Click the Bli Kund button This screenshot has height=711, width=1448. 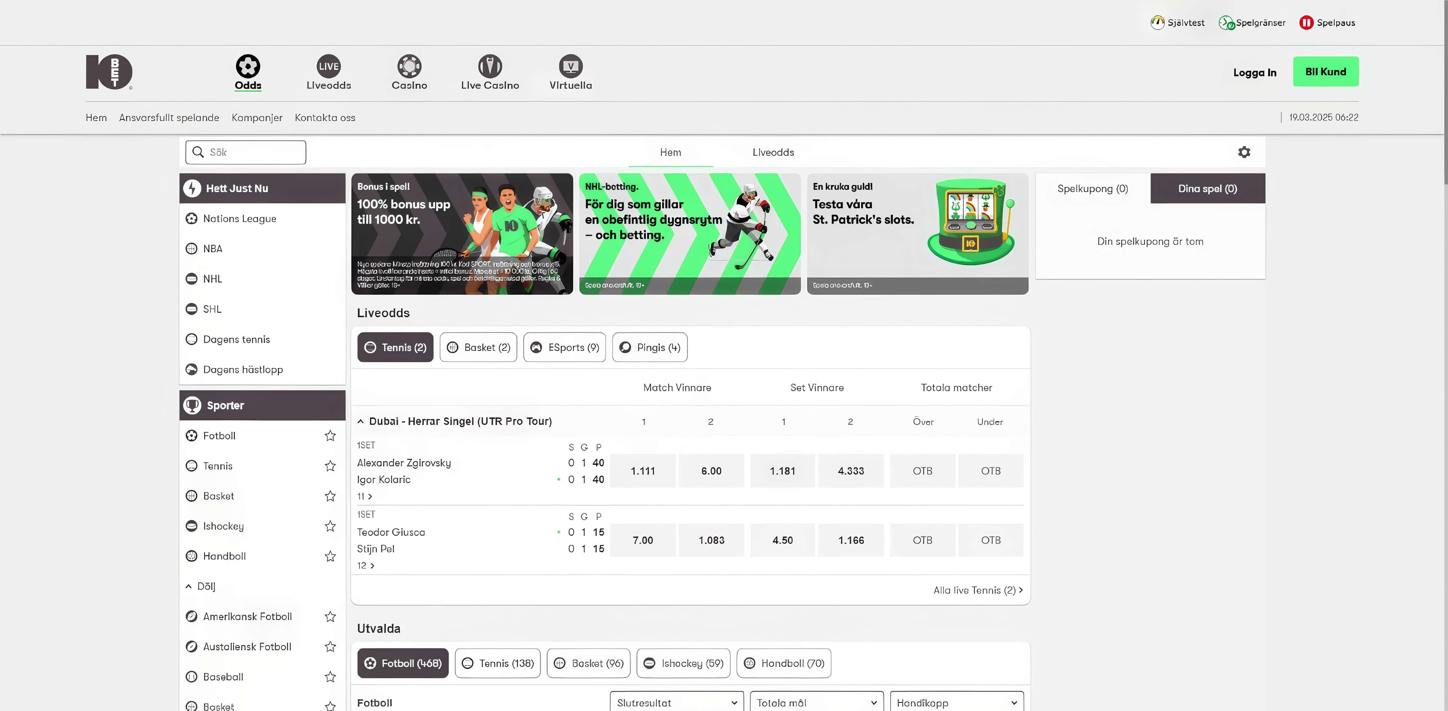click(1325, 72)
